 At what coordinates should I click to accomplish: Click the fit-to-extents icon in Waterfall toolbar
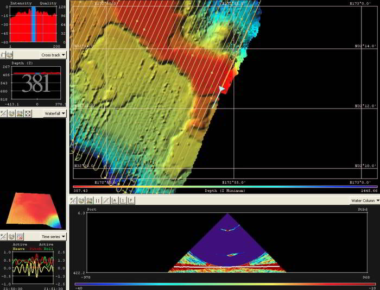pyautogui.click(x=28, y=114)
